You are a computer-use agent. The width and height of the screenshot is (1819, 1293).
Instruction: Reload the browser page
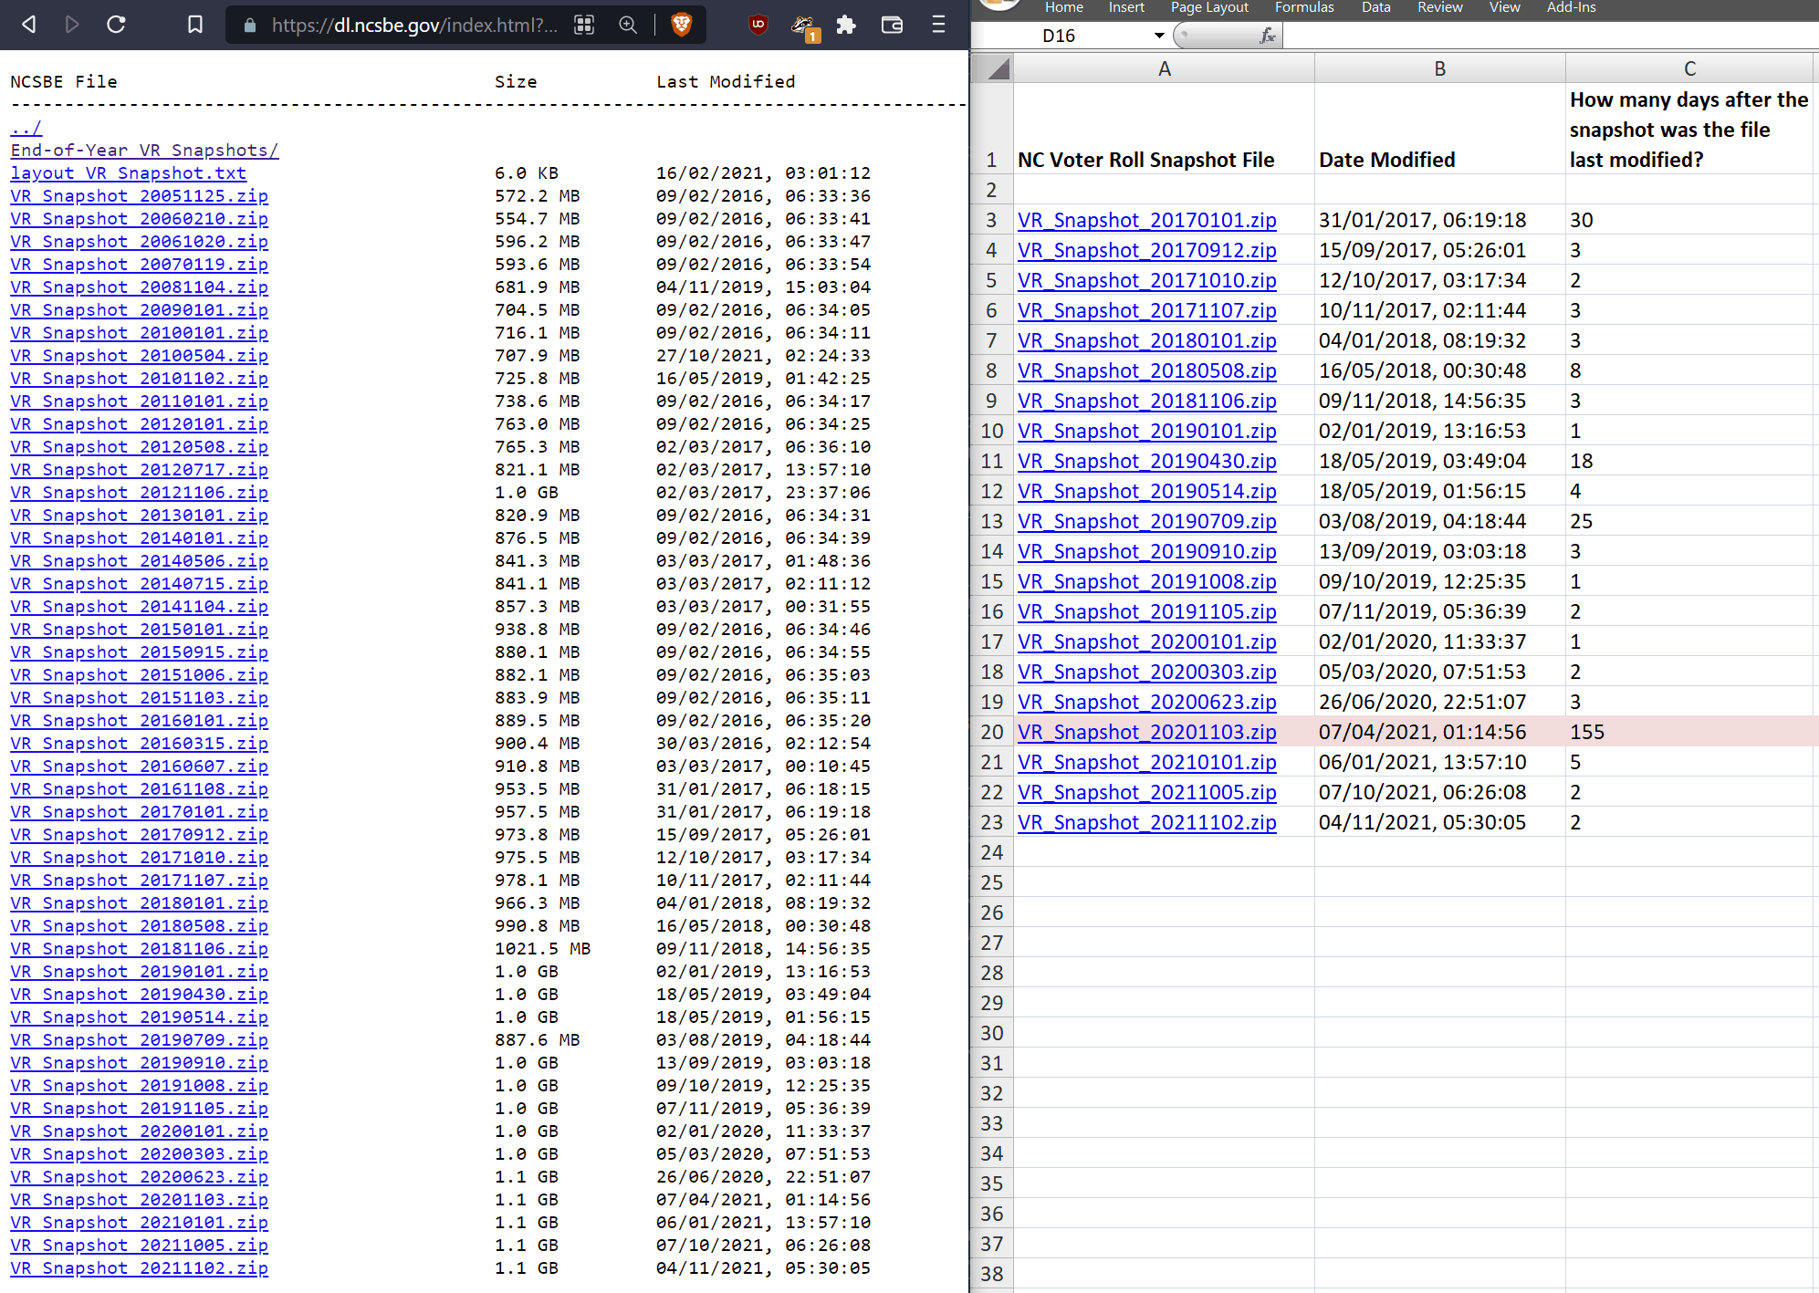(116, 25)
